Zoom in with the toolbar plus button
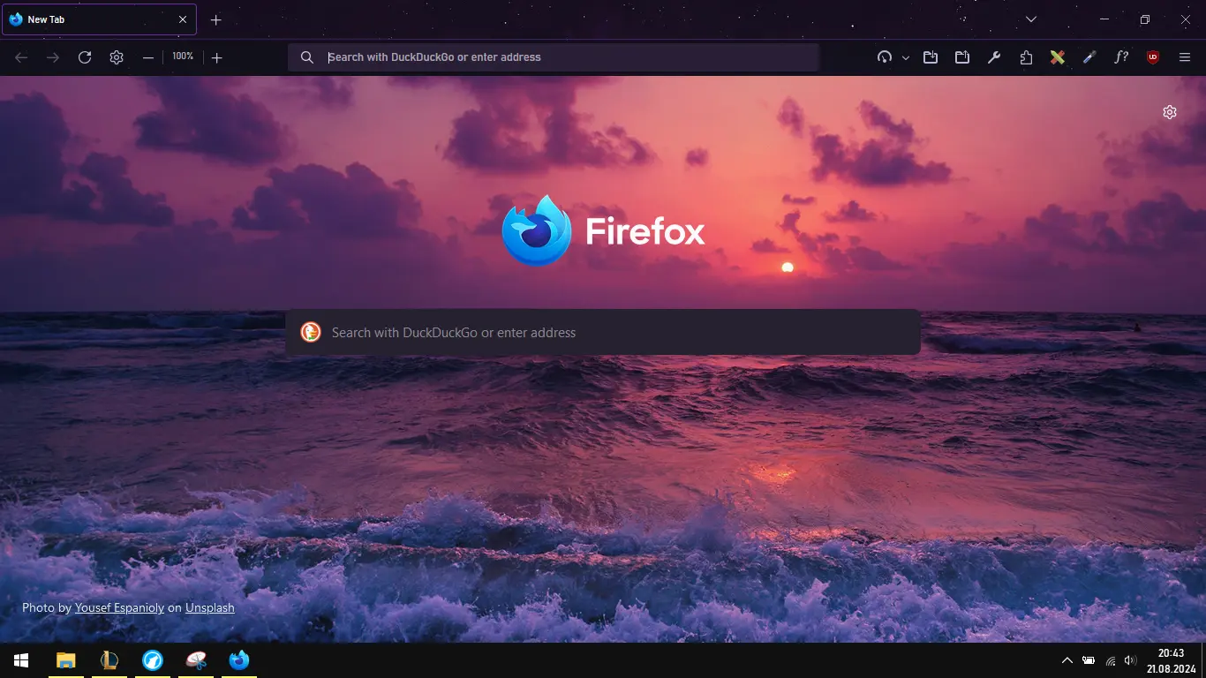This screenshot has width=1206, height=678. click(x=217, y=57)
